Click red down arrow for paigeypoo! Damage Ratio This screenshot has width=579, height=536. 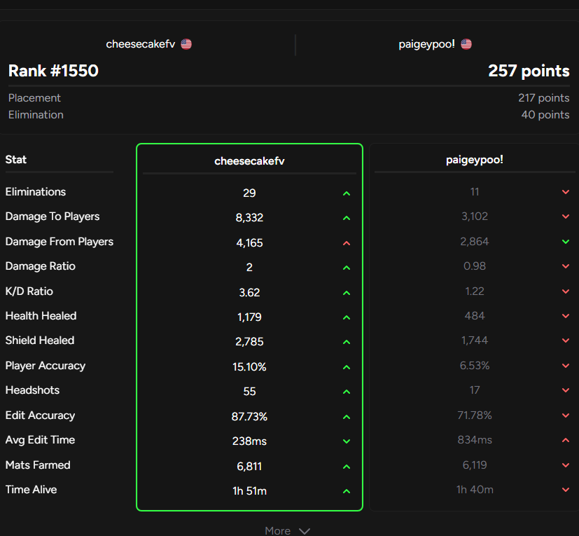click(x=565, y=266)
